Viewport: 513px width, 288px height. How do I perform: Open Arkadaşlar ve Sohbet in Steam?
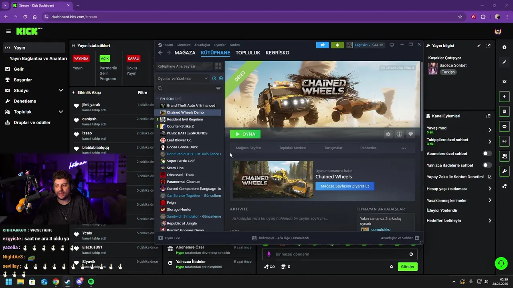pyautogui.click(x=400, y=238)
